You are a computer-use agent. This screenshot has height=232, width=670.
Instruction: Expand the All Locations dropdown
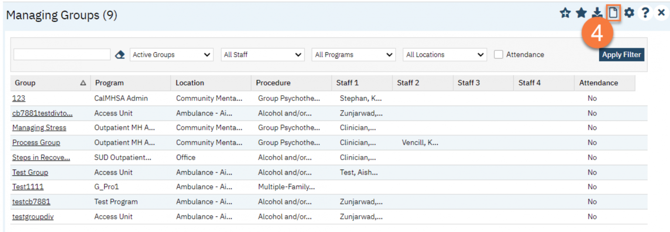[444, 55]
